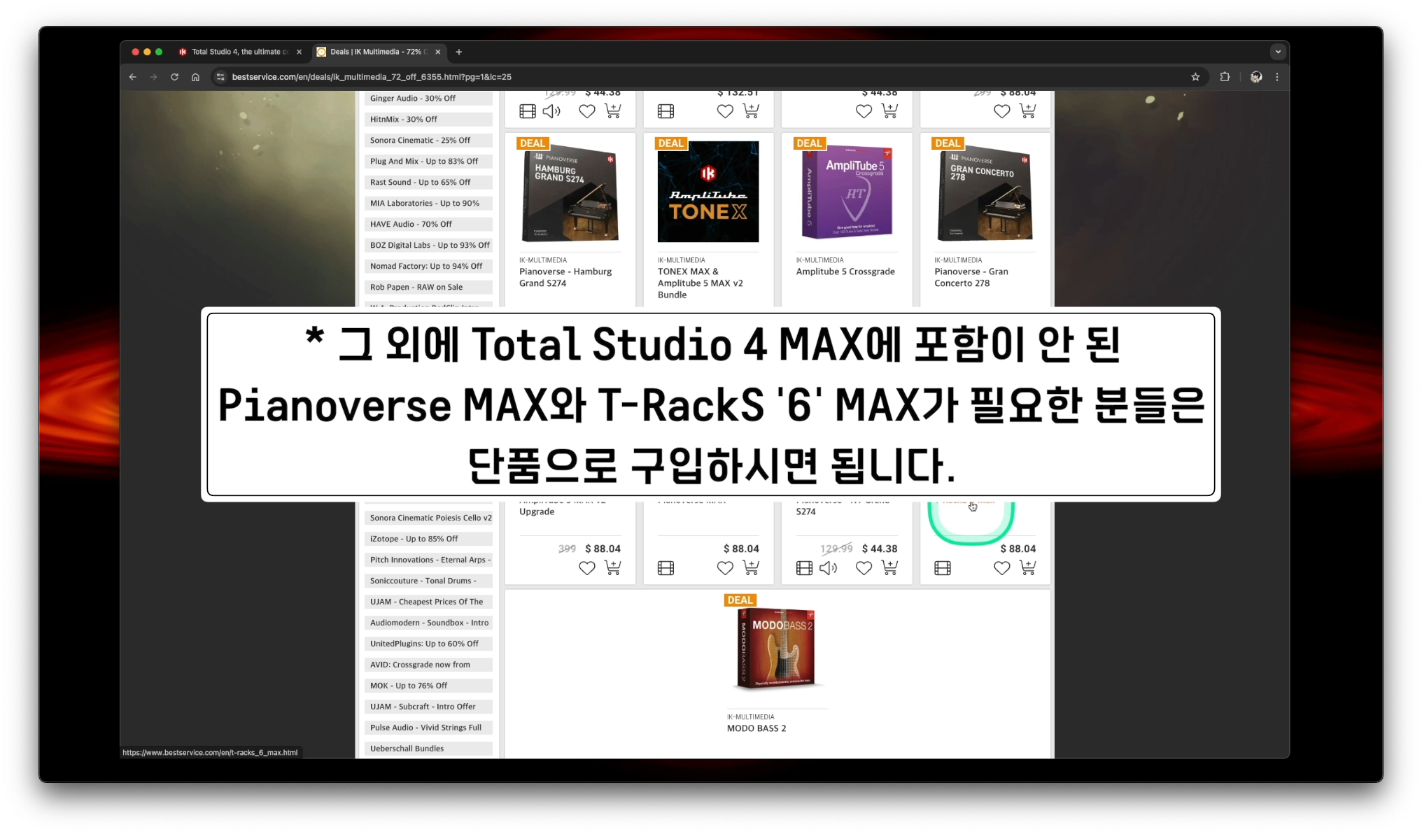The image size is (1422, 834).
Task: Select HitnMix - 30% Off sidebar deal
Action: point(428,120)
